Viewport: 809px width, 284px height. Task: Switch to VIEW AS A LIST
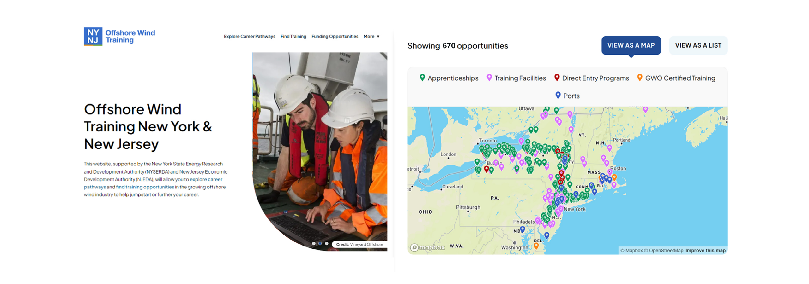point(698,45)
